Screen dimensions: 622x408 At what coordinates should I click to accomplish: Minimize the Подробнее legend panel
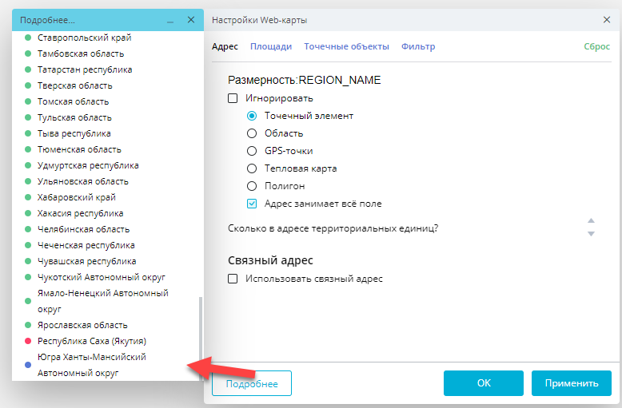point(170,20)
